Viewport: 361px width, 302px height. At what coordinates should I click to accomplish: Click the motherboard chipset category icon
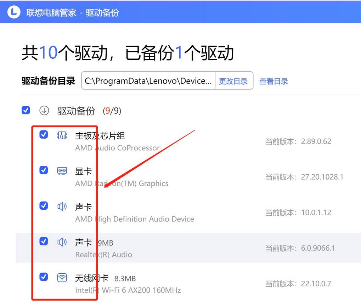click(x=62, y=135)
